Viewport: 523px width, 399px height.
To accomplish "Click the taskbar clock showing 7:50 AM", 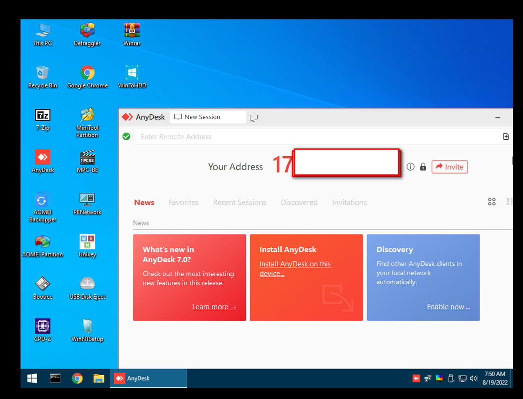I will 495,379.
